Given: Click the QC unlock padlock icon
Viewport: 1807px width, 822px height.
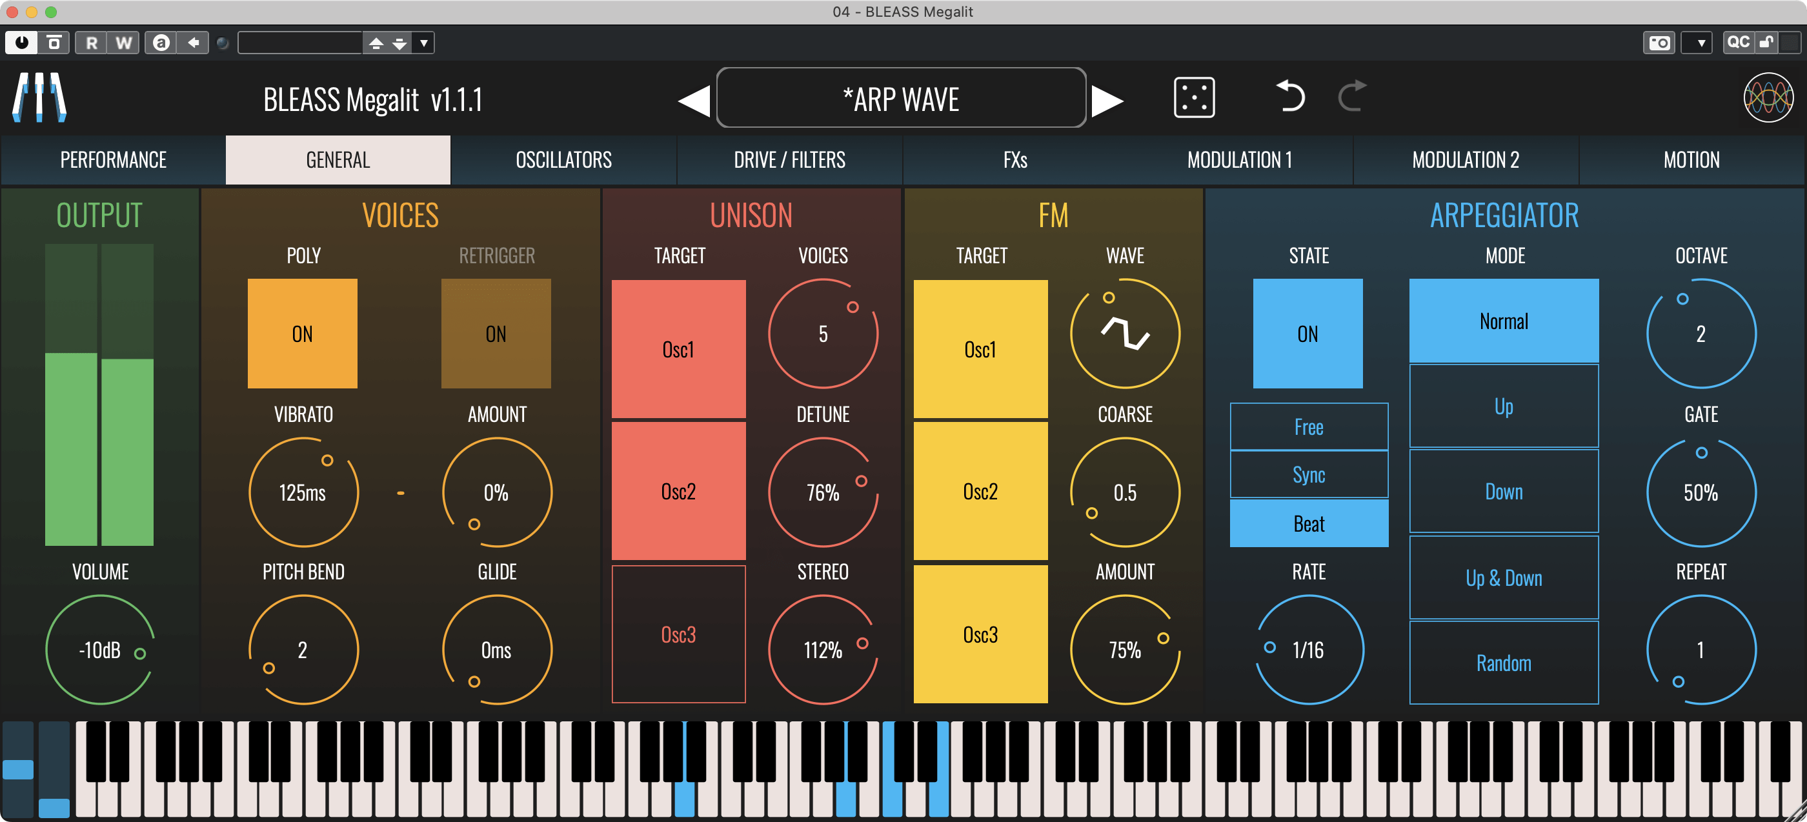Looking at the screenshot, I should [x=1766, y=43].
